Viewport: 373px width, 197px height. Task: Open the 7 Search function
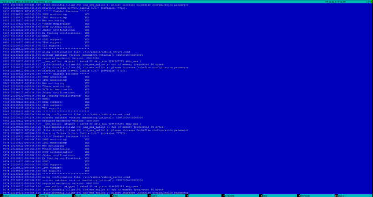(229, 196)
